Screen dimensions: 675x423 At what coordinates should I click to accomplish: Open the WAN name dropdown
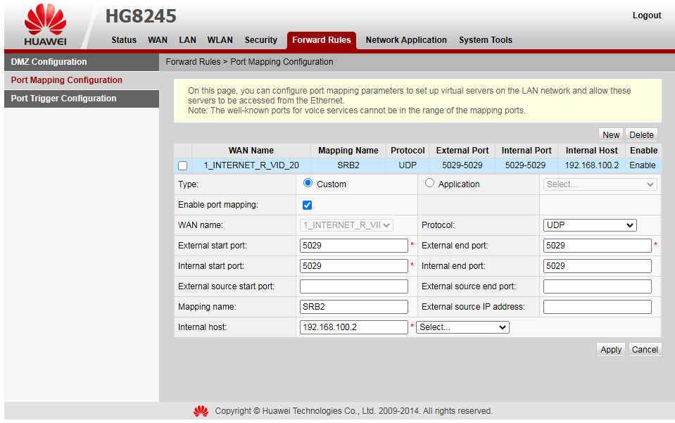point(346,225)
